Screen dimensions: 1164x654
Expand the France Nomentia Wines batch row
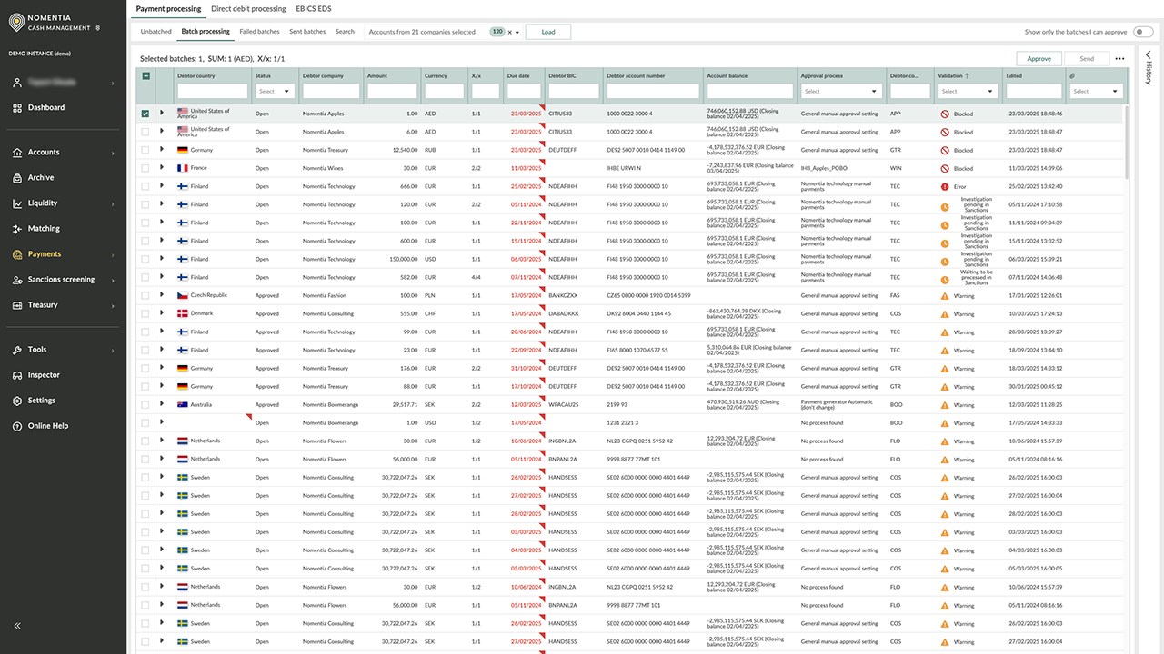coord(162,168)
